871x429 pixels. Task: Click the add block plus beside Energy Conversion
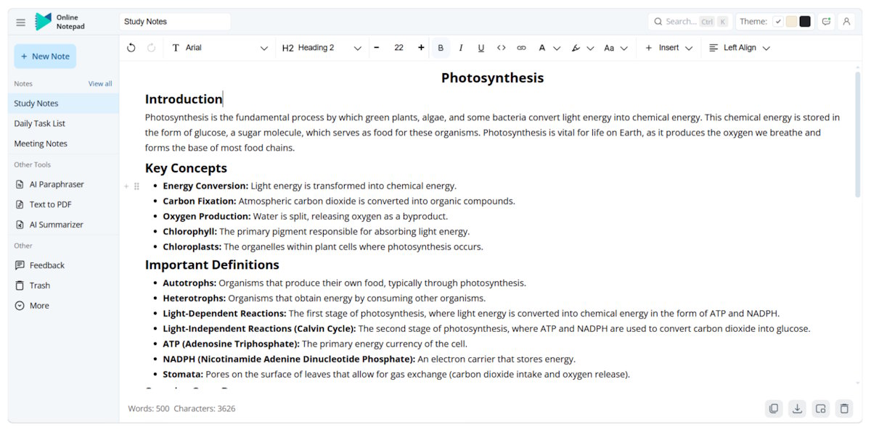[126, 186]
